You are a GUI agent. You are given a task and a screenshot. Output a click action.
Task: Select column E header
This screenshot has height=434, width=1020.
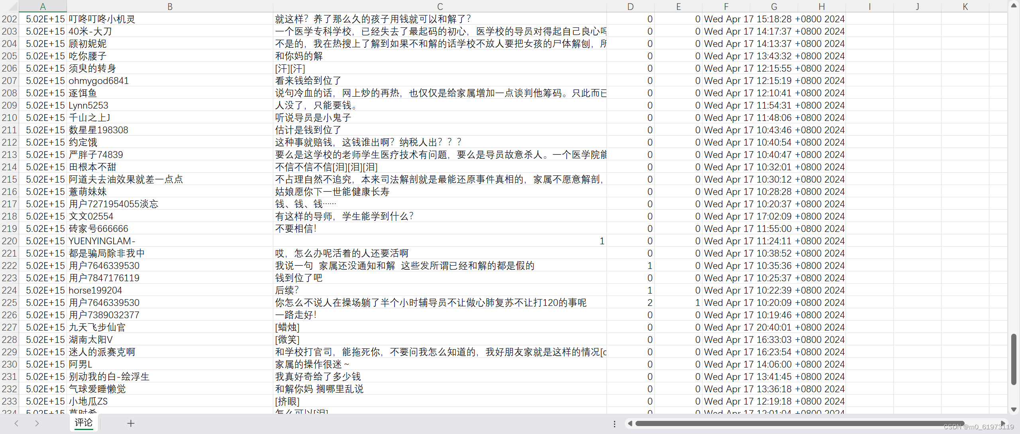click(x=678, y=6)
